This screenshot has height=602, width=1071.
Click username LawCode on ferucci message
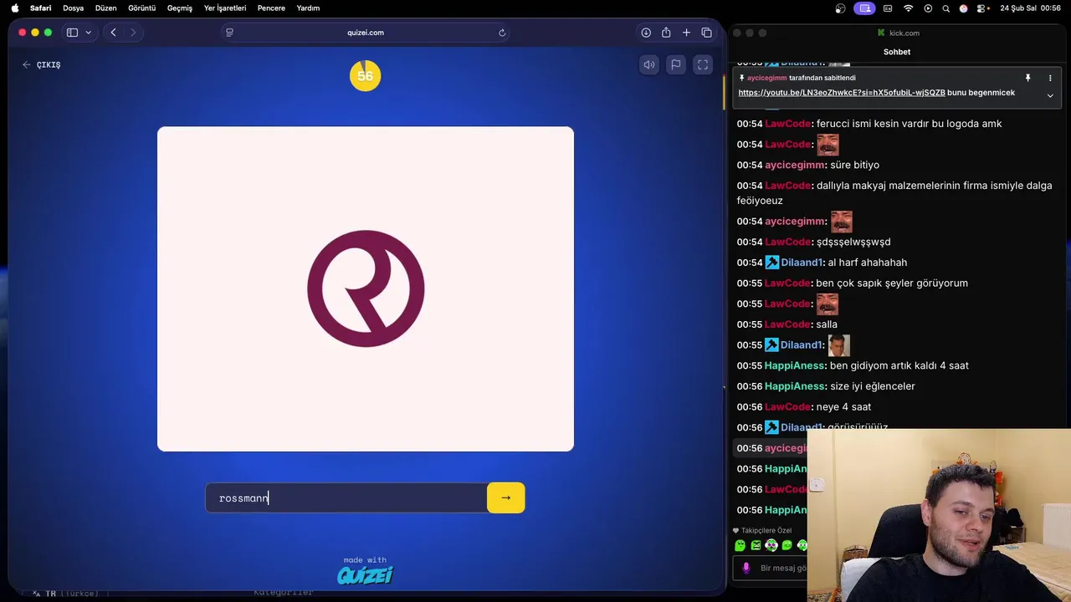click(787, 124)
